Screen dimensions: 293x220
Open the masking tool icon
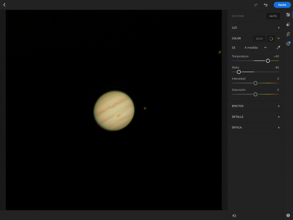(288, 43)
